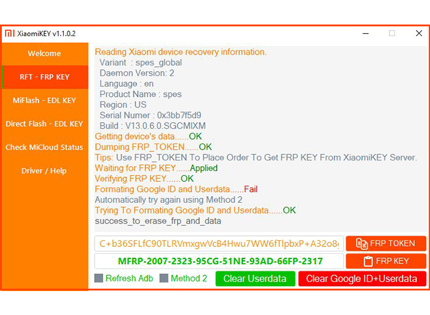Open Direct Flash - EDL KEY tab
This screenshot has width=430, height=315.
point(45,124)
